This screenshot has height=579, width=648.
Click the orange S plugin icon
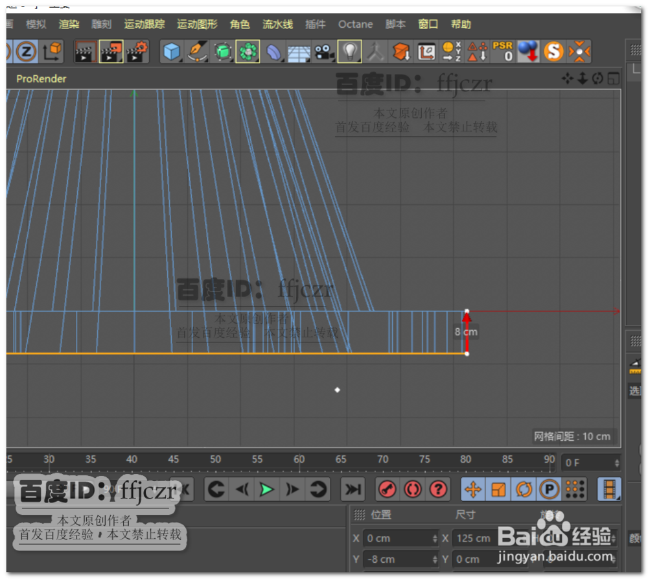(x=553, y=52)
